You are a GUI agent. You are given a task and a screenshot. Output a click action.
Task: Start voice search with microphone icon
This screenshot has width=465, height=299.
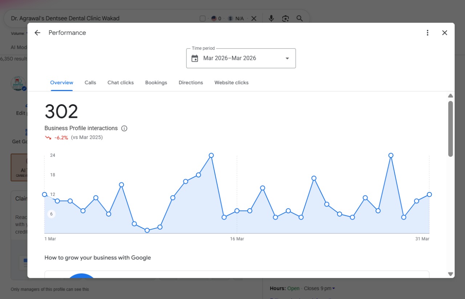pos(271,19)
